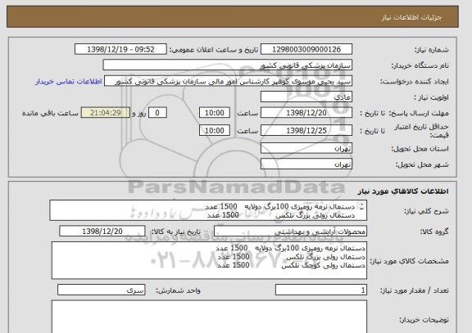Open the اطلاعات تماس خریدار link
This screenshot has height=333, width=472.
coord(68,82)
